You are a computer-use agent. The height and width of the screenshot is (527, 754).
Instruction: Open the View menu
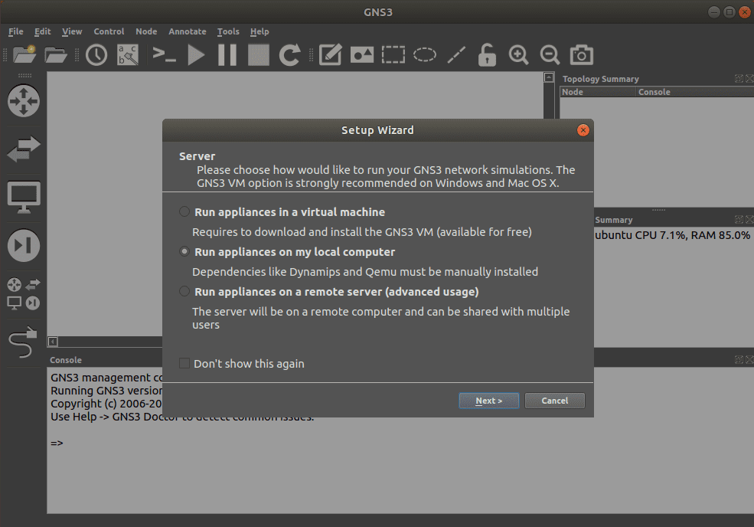click(x=72, y=31)
